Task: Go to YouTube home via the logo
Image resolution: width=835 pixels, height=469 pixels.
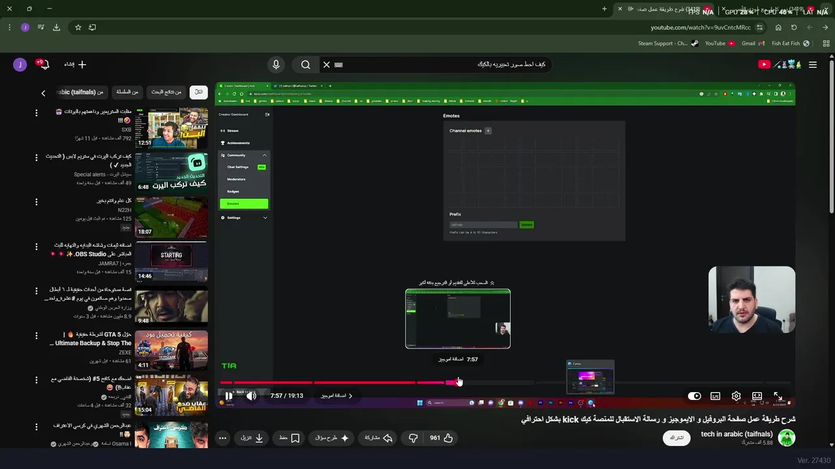Action: pyautogui.click(x=780, y=64)
